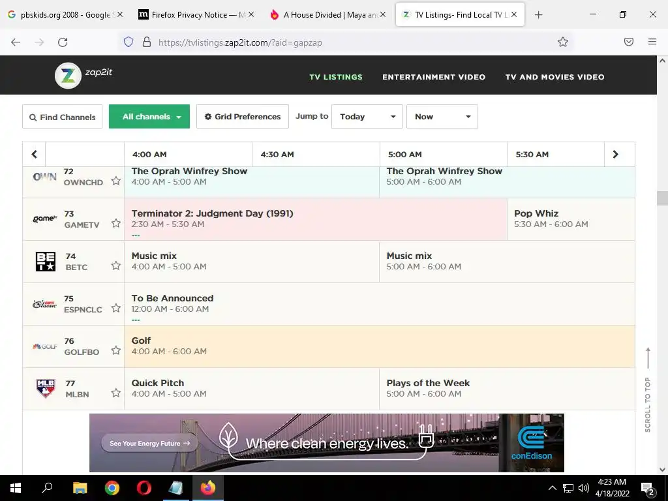The width and height of the screenshot is (668, 501).
Task: Click the zap2it logo icon
Action: (x=68, y=76)
